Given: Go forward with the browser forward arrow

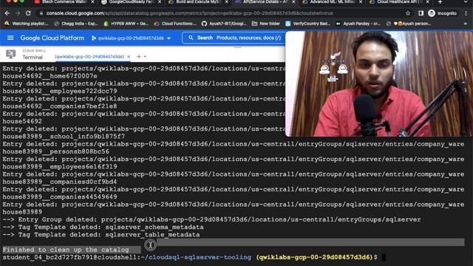Looking at the screenshot, I should (18, 13).
